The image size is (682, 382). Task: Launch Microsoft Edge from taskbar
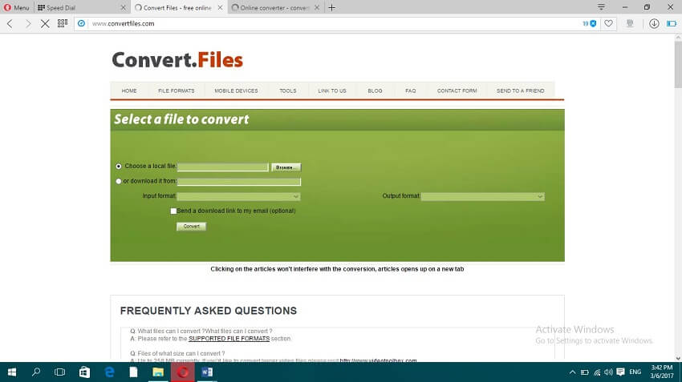click(x=109, y=372)
